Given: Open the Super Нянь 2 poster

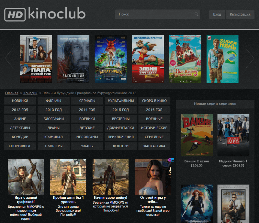Looking at the screenshot, I should click(x=222, y=59).
